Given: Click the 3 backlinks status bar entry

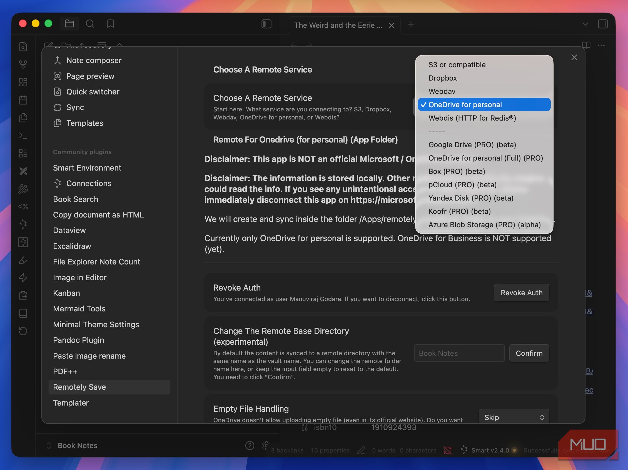Looking at the screenshot, I should [287, 450].
